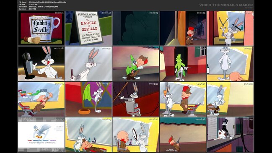Click the dark green shadow thumbnail at 00:01:04
The width and height of the screenshot is (272, 153).
[x=136, y=28]
